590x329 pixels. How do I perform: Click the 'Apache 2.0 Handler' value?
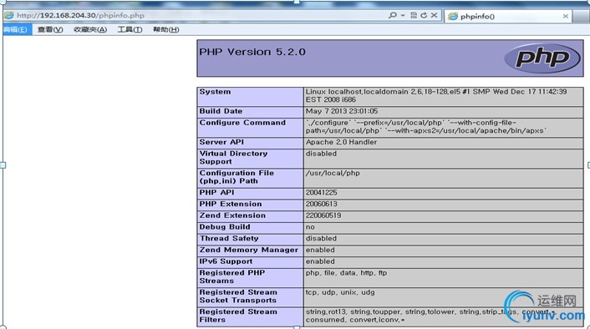341,142
